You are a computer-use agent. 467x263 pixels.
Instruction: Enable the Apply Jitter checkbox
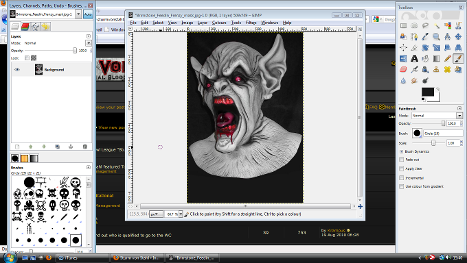402,168
